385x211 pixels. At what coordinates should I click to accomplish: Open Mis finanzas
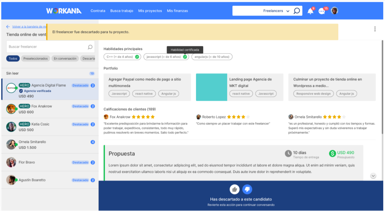point(177,11)
